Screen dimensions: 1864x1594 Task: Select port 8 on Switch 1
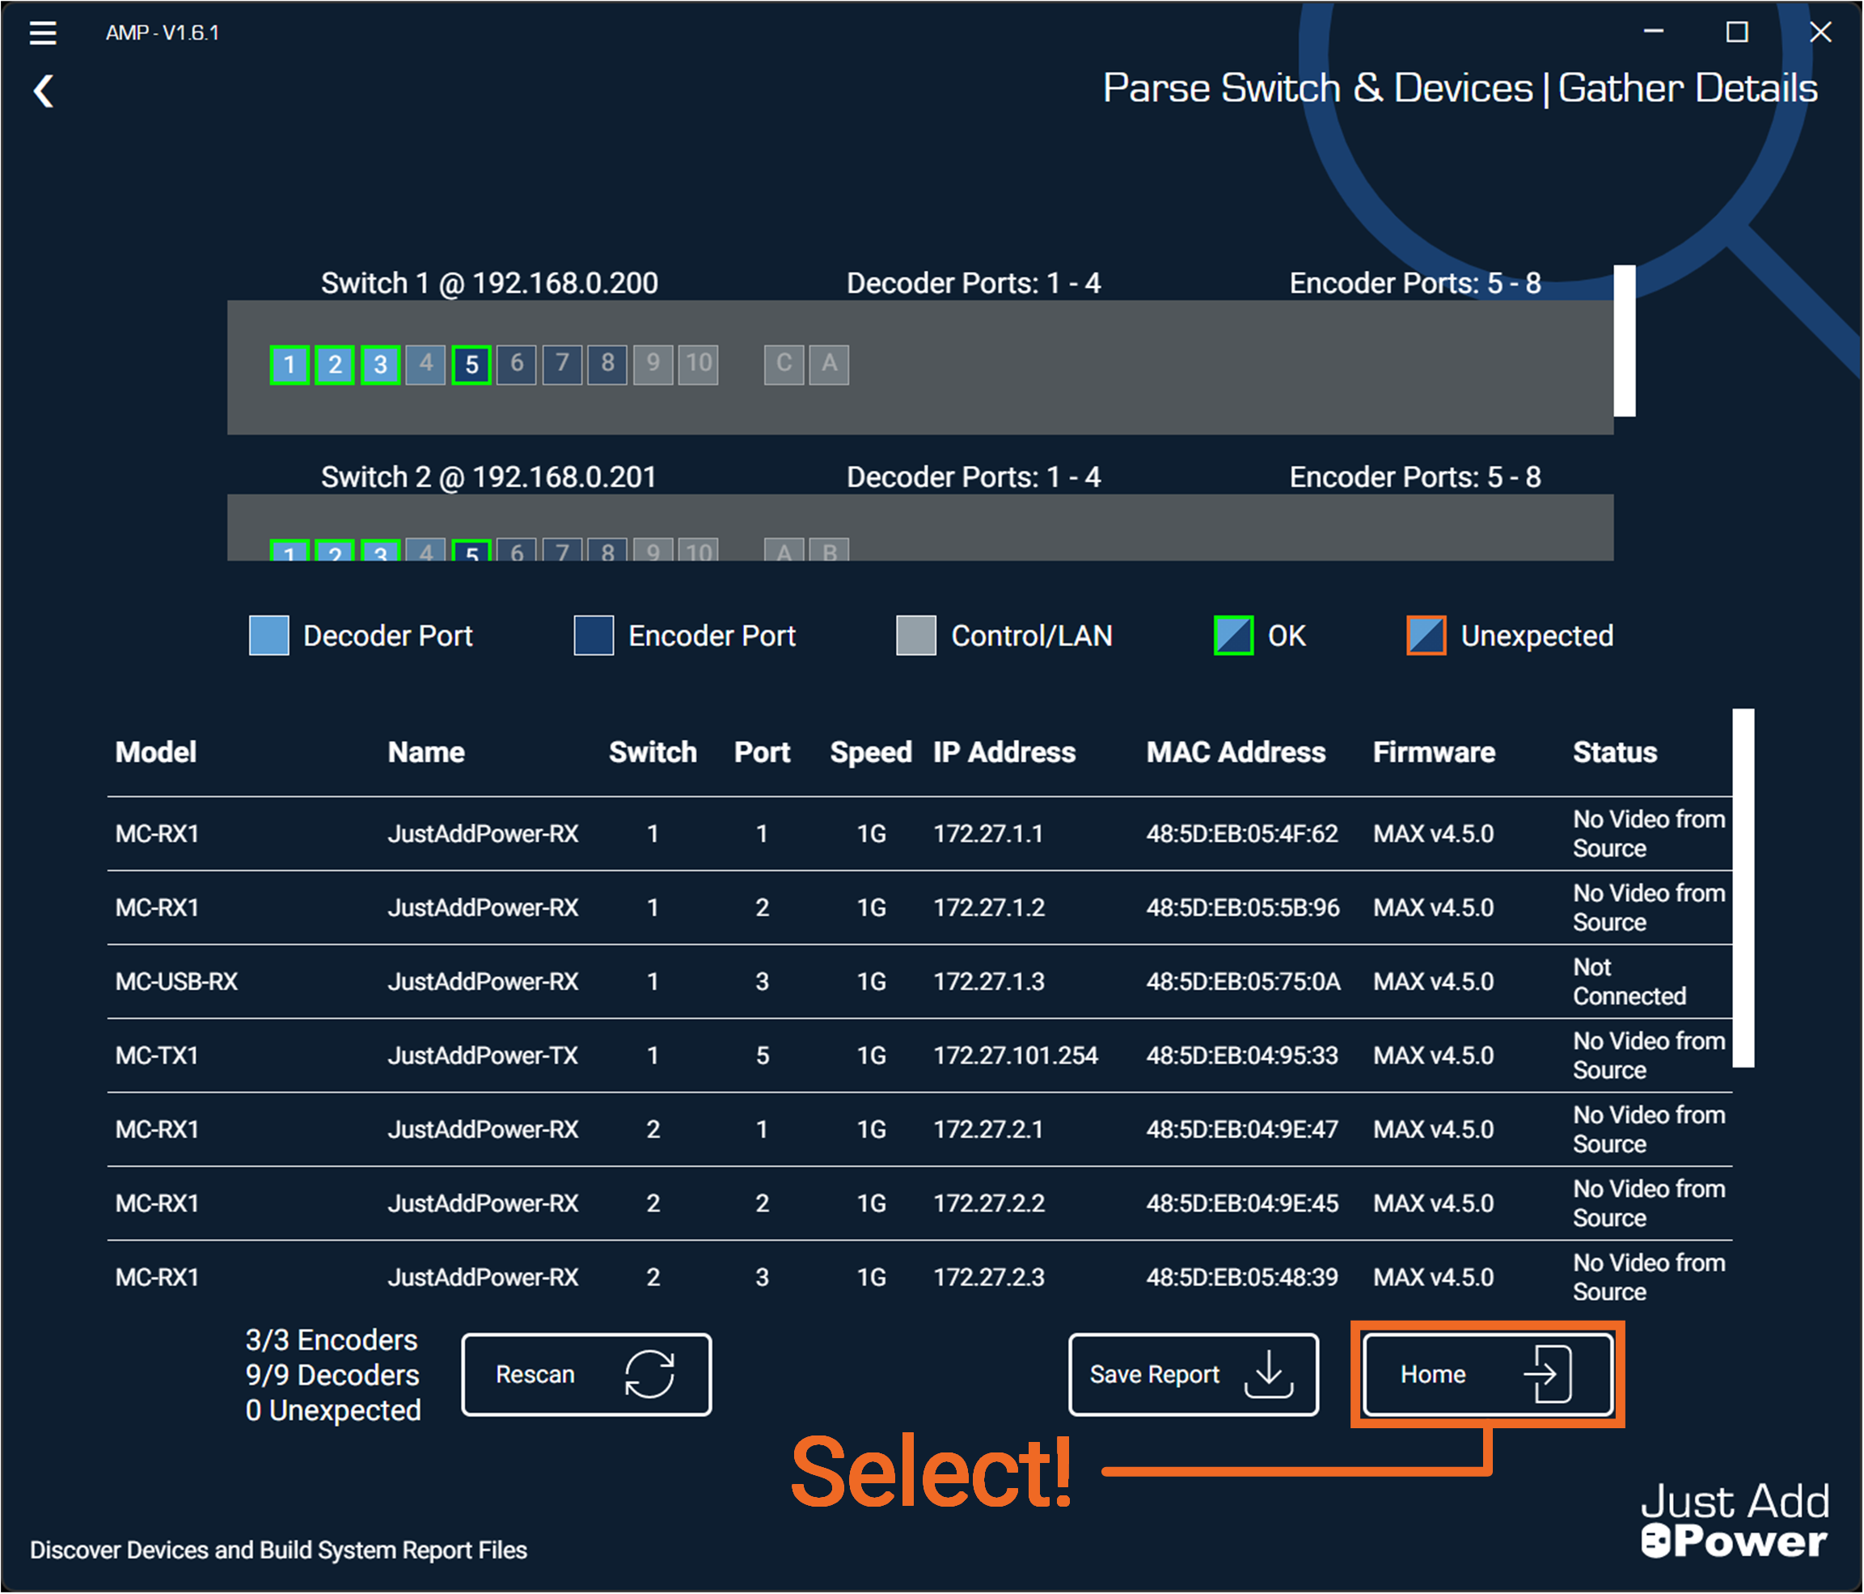click(607, 364)
